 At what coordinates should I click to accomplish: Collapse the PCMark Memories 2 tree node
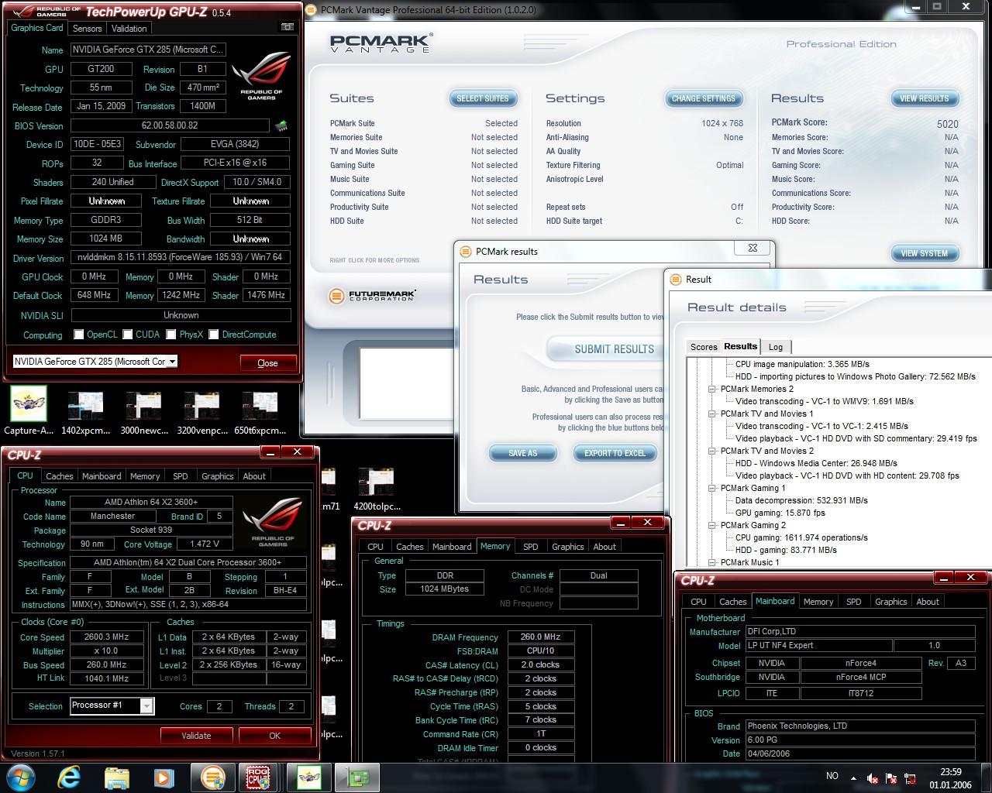(x=712, y=389)
